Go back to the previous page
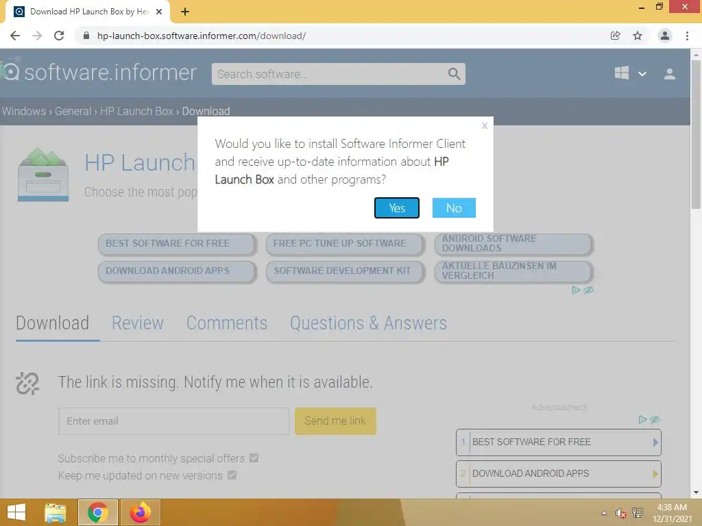The image size is (702, 526). (x=15, y=36)
